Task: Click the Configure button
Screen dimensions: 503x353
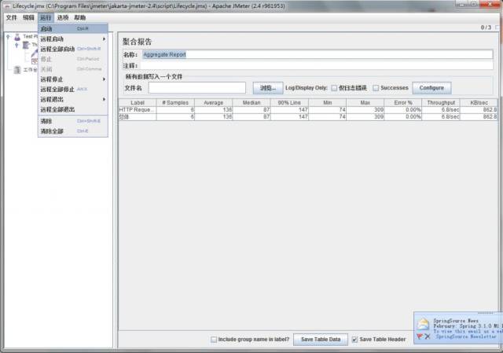Action: click(x=431, y=88)
